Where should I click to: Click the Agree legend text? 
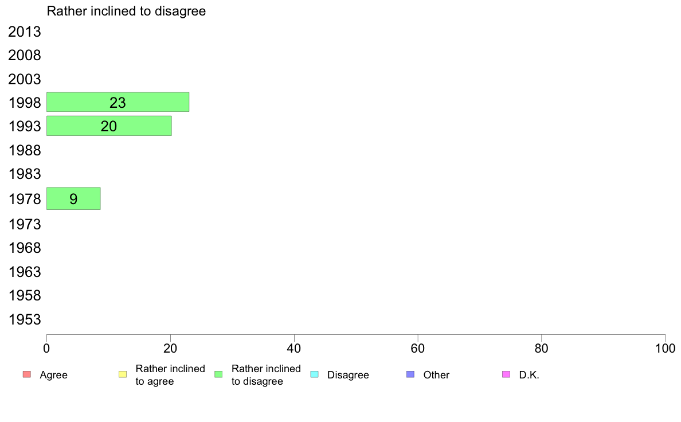[53, 376]
